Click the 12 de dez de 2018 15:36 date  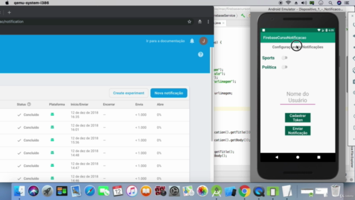tap(84, 140)
